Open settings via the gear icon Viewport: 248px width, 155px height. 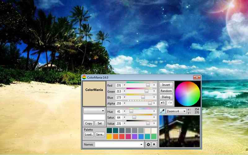(148, 144)
